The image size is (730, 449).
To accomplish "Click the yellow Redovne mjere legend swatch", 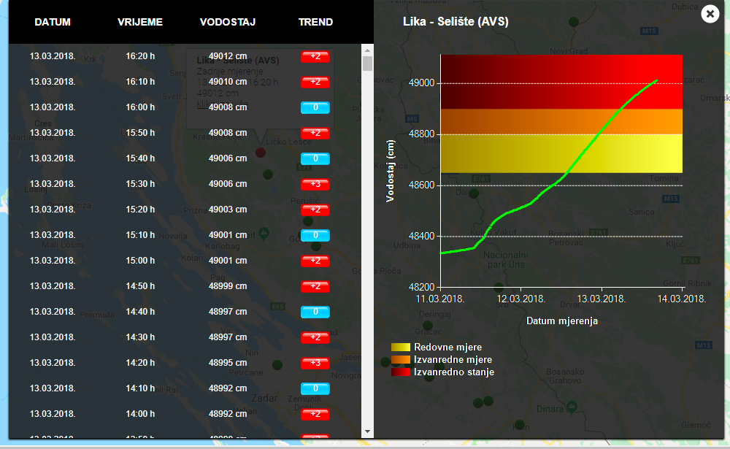I will [x=400, y=348].
